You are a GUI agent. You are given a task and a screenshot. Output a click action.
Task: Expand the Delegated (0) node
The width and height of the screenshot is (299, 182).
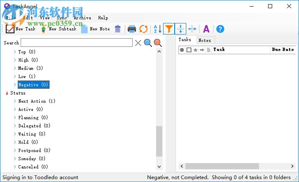click(x=15, y=126)
